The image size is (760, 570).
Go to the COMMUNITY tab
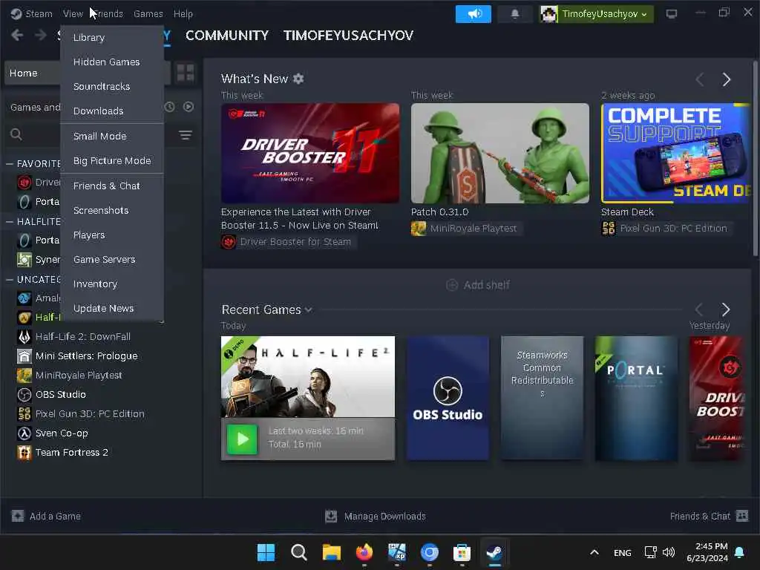point(227,36)
